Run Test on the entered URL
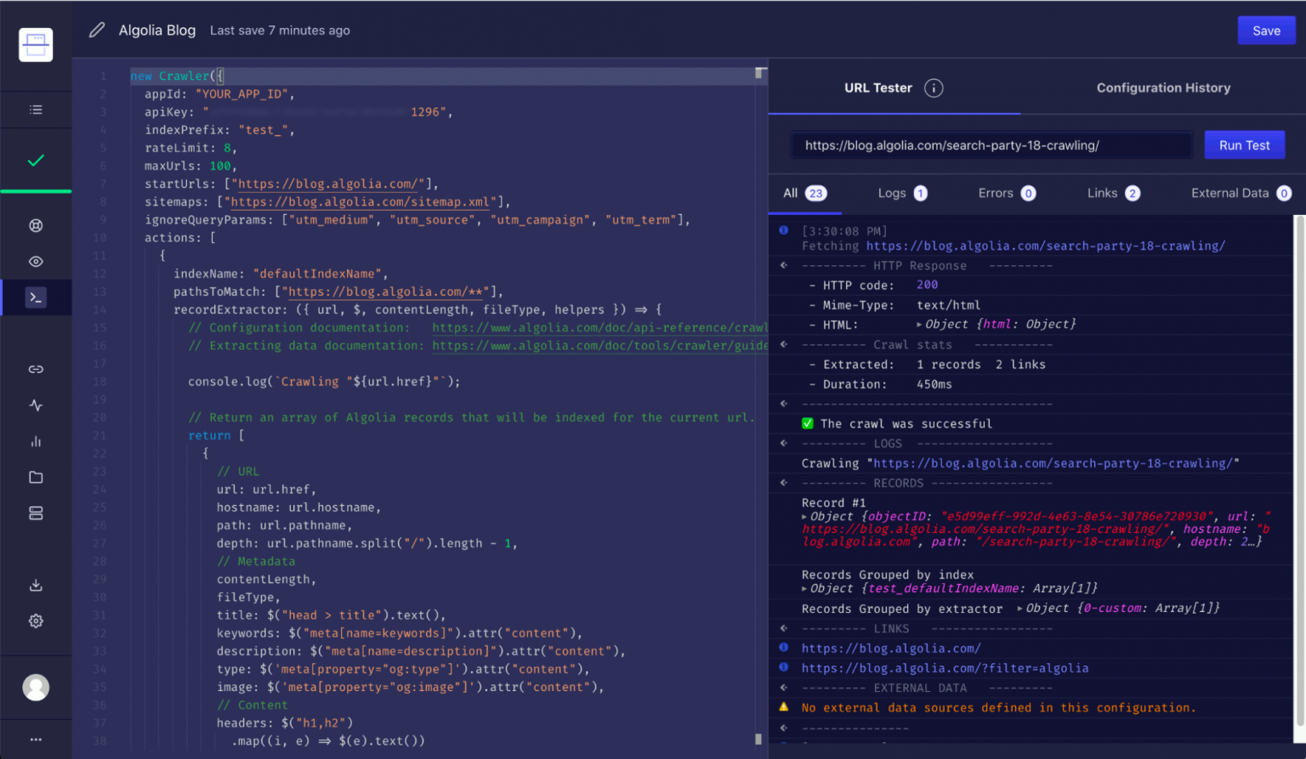Screen dimensions: 1306x759 coord(1244,145)
